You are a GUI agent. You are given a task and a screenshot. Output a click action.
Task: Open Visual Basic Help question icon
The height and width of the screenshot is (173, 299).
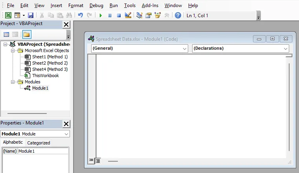178,15
